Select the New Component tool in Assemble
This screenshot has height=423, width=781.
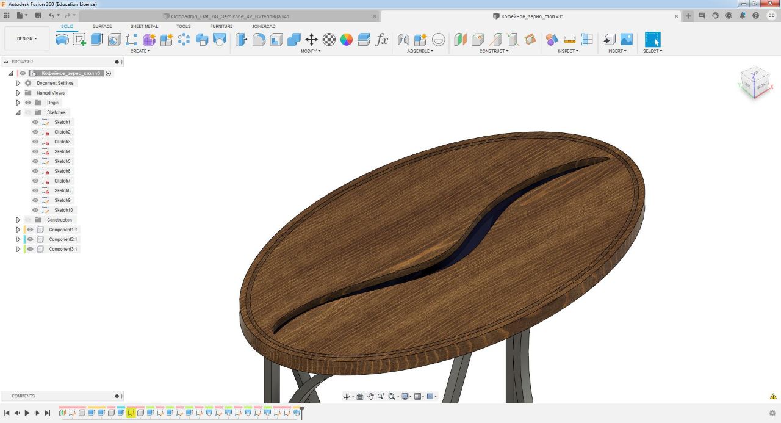click(x=420, y=40)
